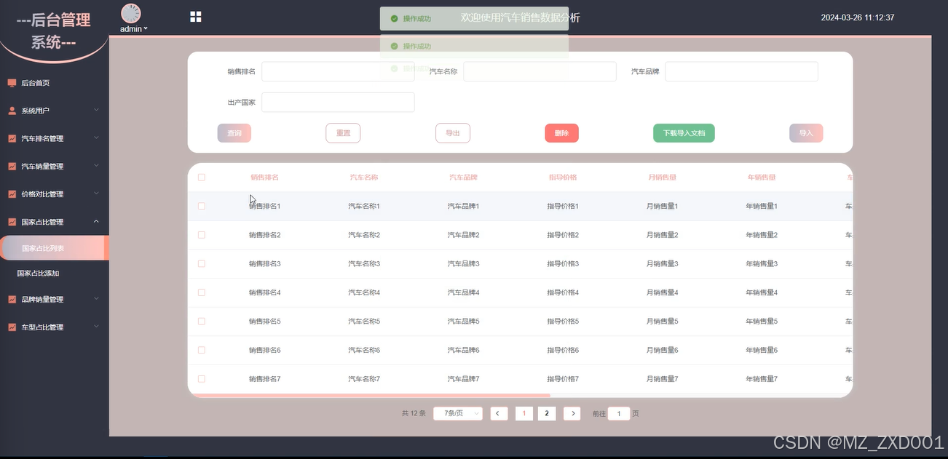Click the cell 汽车品牌7
This screenshot has height=459, width=948.
pyautogui.click(x=463, y=378)
